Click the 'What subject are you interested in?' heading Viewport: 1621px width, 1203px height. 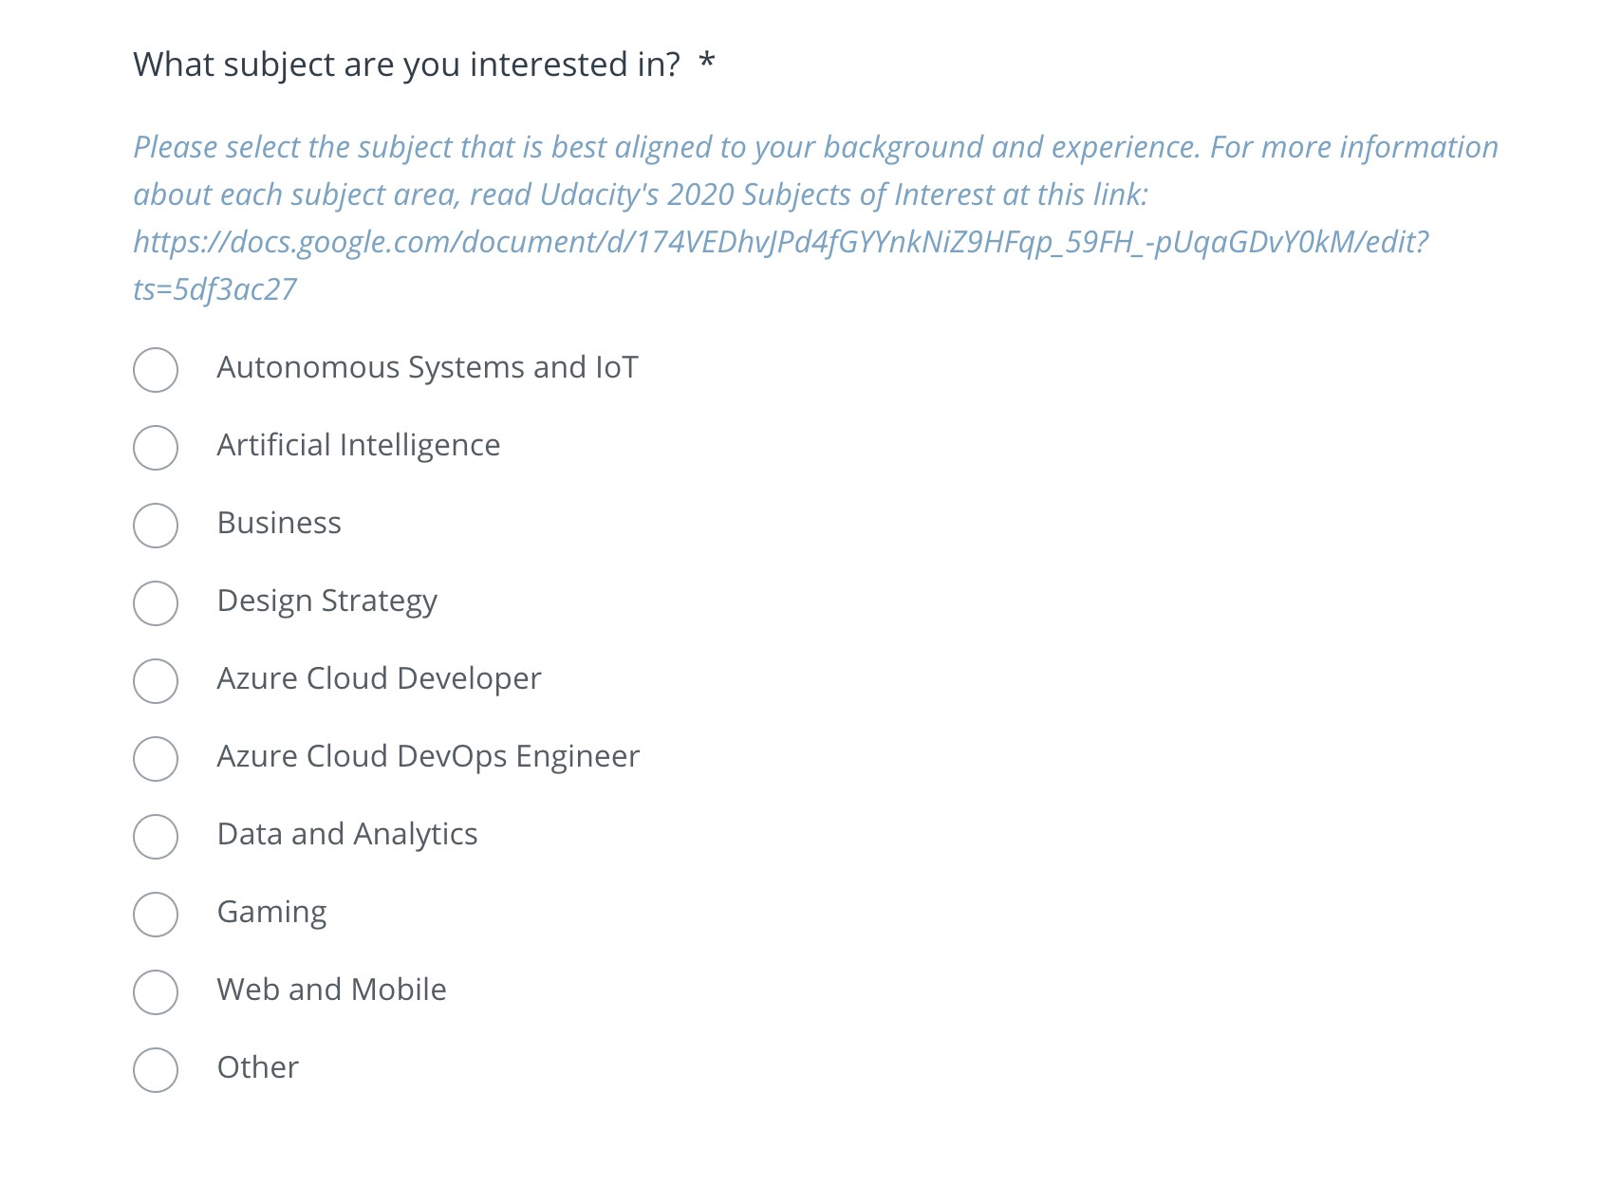point(406,65)
